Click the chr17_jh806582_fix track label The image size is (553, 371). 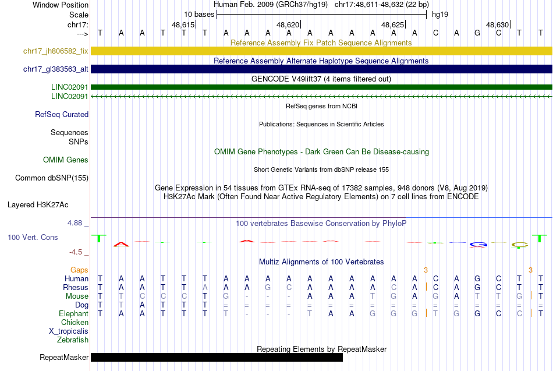coord(55,51)
